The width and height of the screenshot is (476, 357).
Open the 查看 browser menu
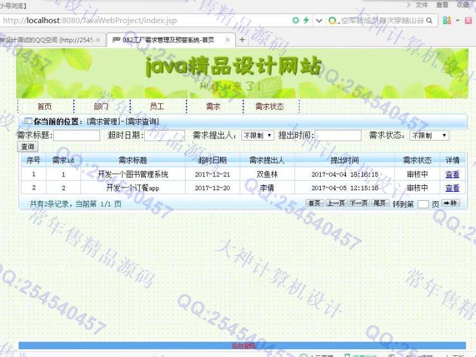pos(442,5)
